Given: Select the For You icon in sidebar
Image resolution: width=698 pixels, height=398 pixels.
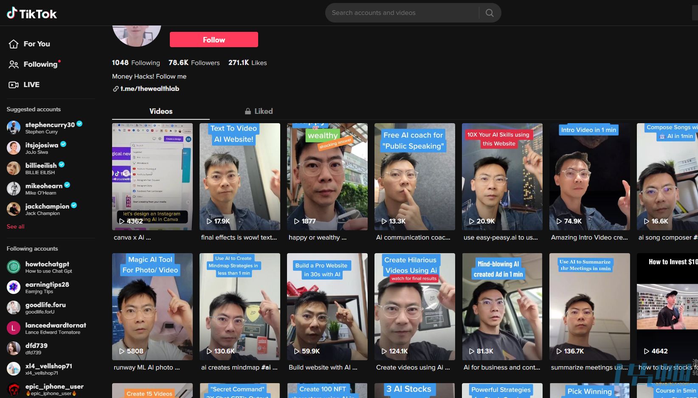Looking at the screenshot, I should (x=13, y=43).
